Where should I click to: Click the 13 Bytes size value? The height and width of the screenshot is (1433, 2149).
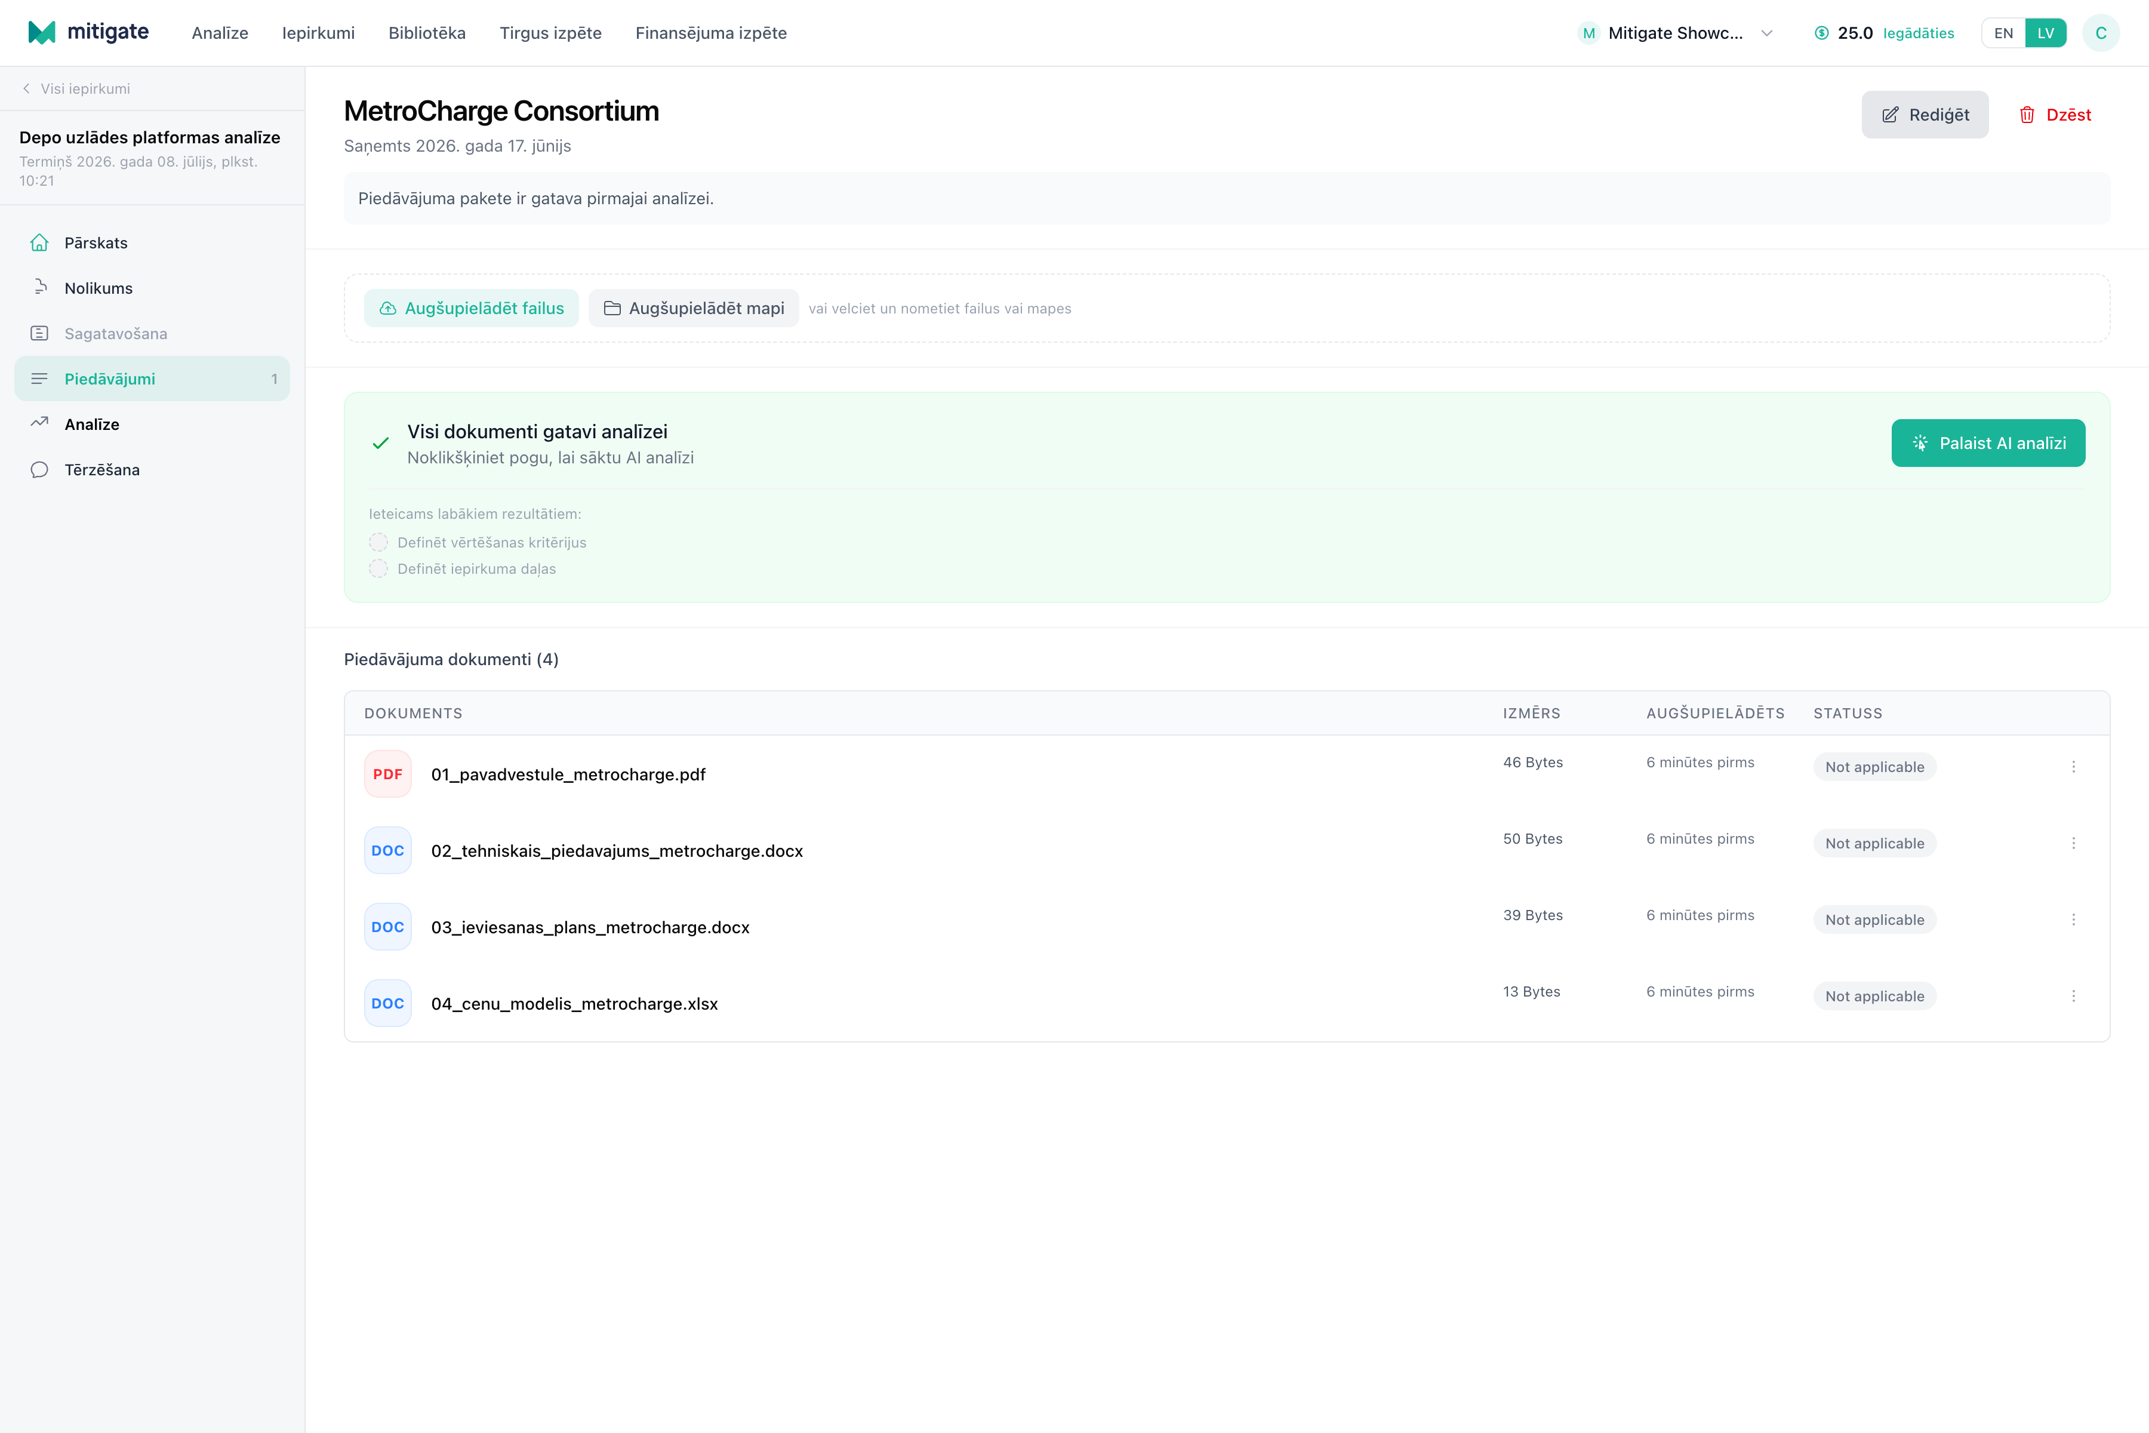pyautogui.click(x=1531, y=992)
